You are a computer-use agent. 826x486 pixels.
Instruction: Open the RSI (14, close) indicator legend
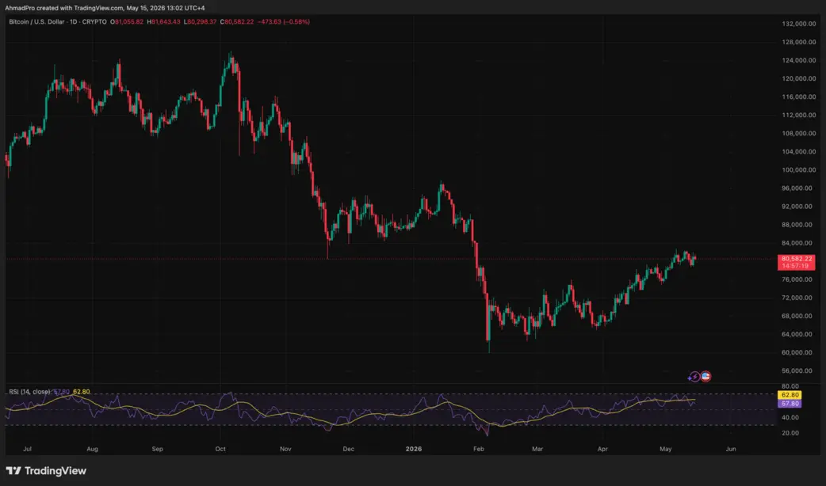[x=29, y=392]
